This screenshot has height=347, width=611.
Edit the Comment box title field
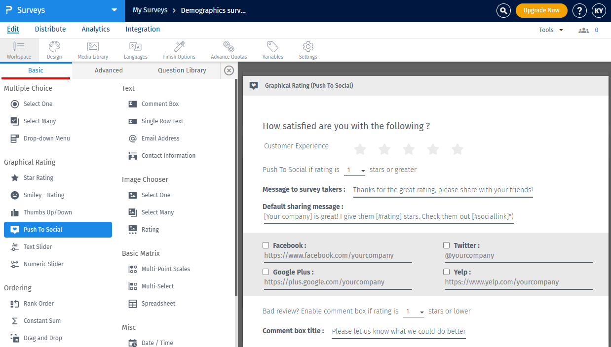point(399,332)
